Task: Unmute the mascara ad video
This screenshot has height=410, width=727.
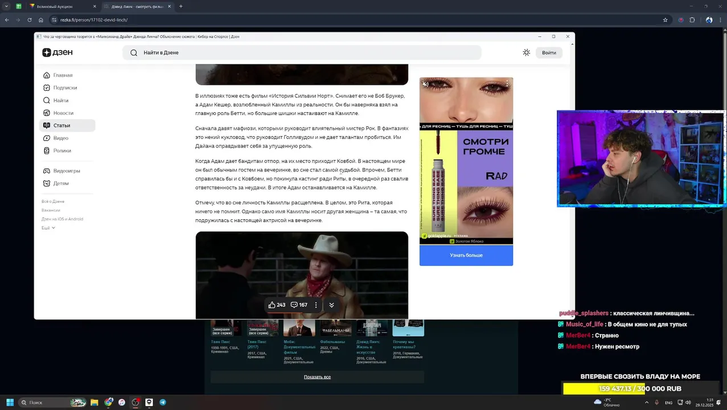Action: (425, 84)
